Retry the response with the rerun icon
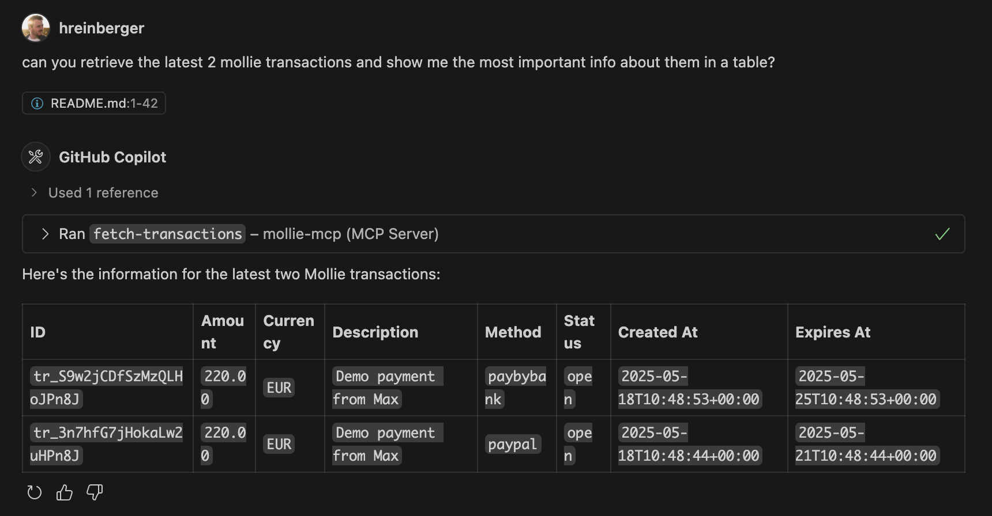Screen dimensions: 992x516 (35, 492)
